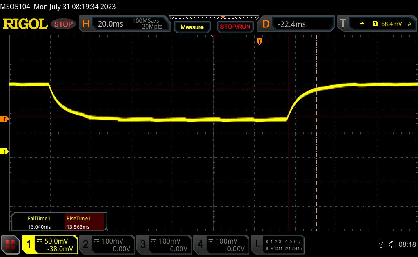Turn on channel 4 in the bottom bar
The width and height of the screenshot is (418, 257).
(x=221, y=244)
